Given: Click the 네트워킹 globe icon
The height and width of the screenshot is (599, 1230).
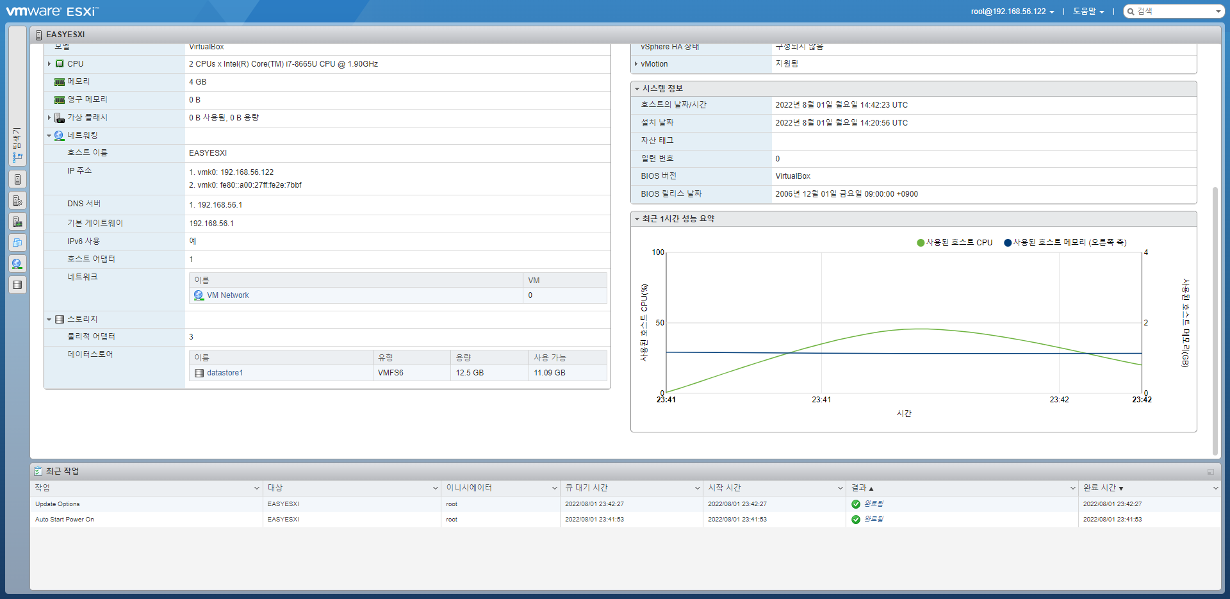Looking at the screenshot, I should 60,136.
